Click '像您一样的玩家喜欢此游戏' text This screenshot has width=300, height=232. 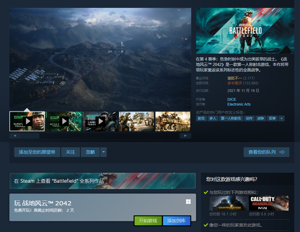236,225
